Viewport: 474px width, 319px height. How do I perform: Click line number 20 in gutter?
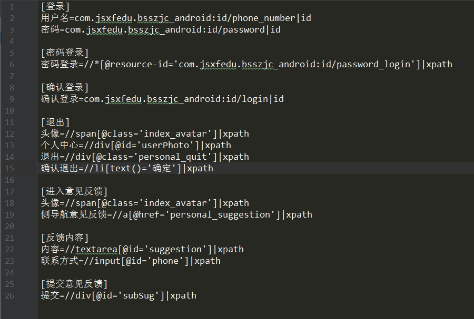click(x=9, y=226)
